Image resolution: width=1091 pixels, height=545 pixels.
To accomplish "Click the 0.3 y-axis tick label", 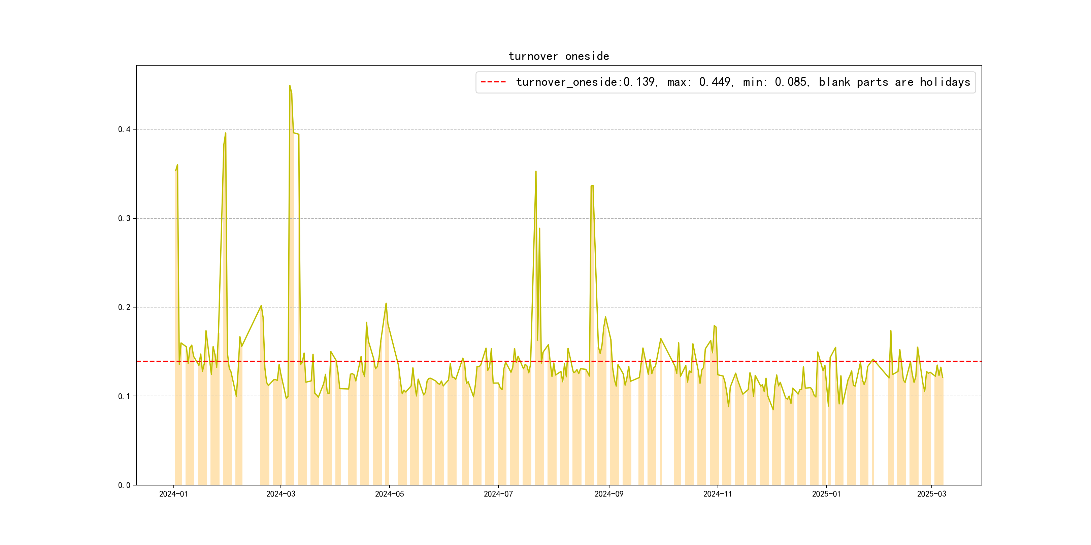I will (x=124, y=218).
